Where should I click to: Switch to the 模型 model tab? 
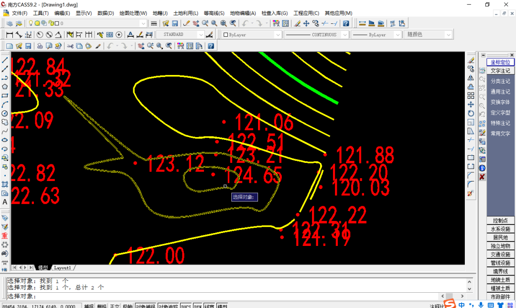coord(43,268)
